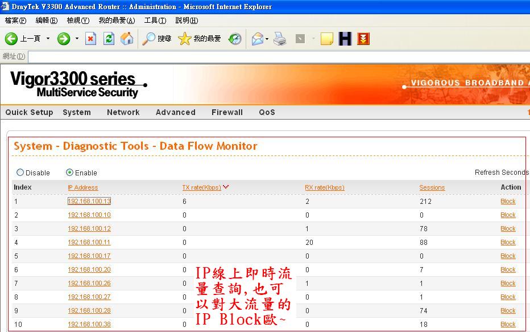The height and width of the screenshot is (332, 530).
Task: Open the 說明(H) Help menu
Action: tap(187, 21)
